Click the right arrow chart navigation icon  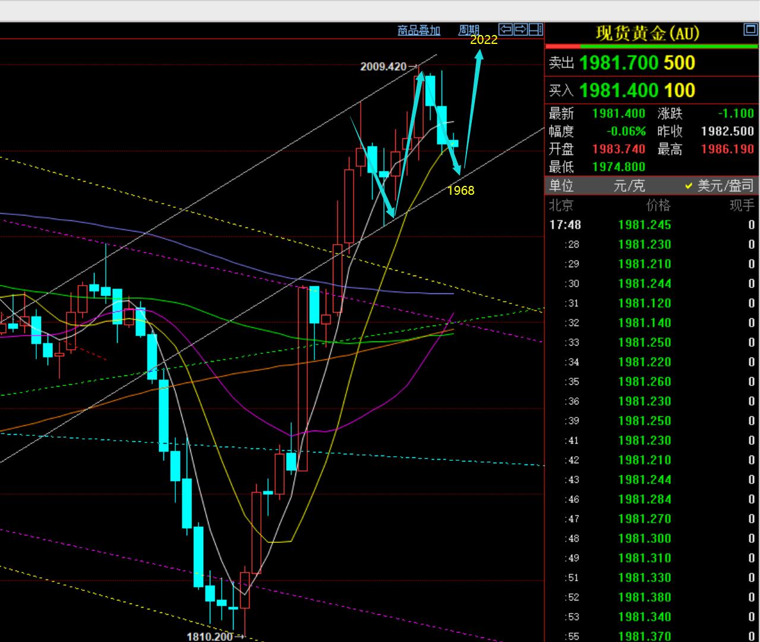point(521,29)
